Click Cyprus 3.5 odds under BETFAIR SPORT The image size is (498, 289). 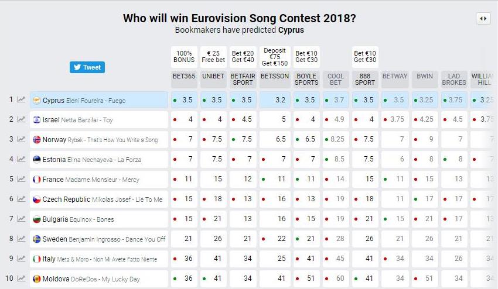click(243, 100)
